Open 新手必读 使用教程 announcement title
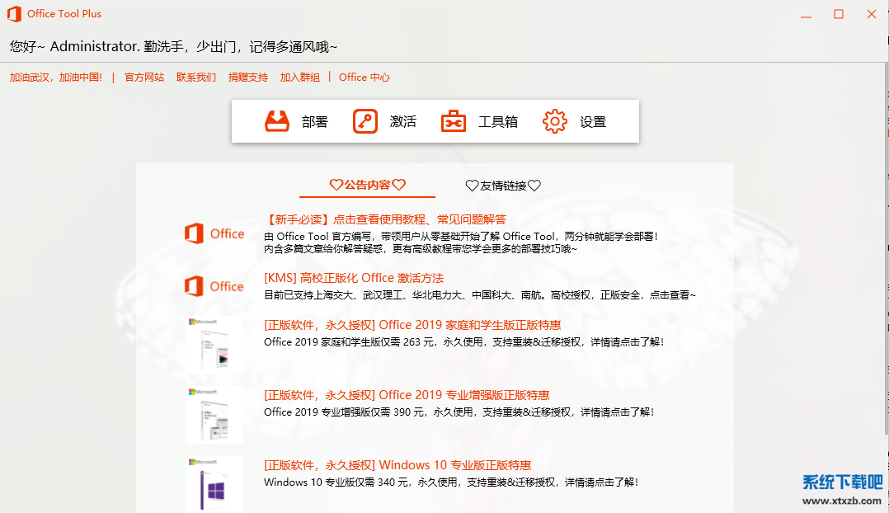Screen dimensions: 889x513 tap(385, 219)
